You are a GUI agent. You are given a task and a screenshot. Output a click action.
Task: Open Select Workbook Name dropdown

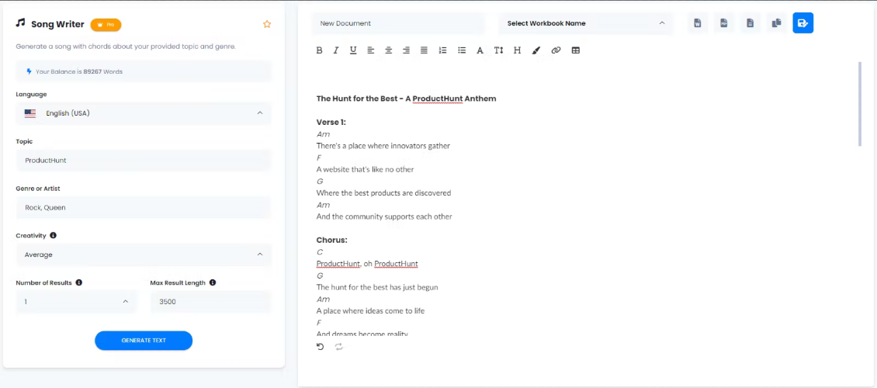[x=586, y=23]
